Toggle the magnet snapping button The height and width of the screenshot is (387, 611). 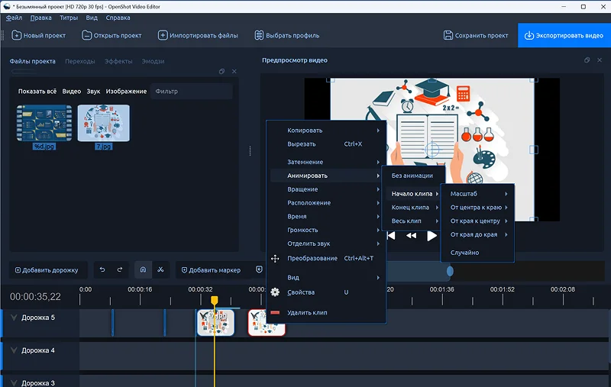pos(143,269)
